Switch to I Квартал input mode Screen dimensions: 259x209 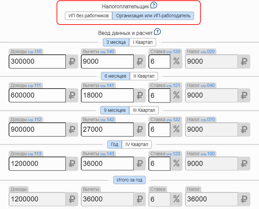pyautogui.click(x=142, y=42)
